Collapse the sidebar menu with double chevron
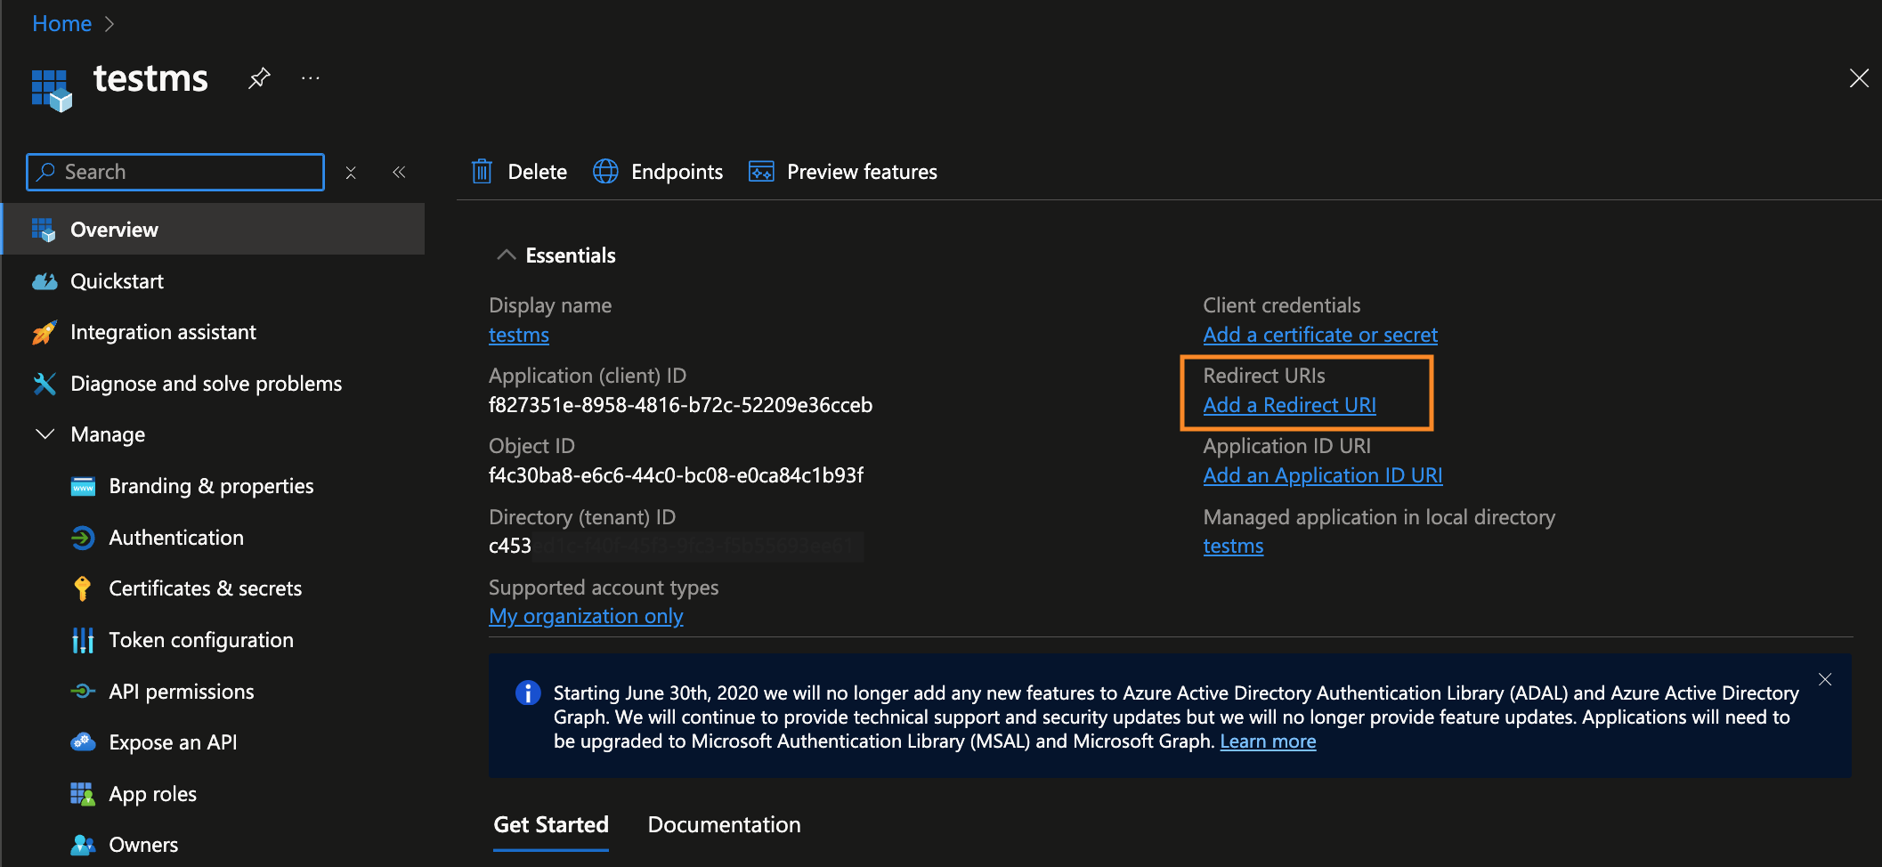 click(x=399, y=172)
